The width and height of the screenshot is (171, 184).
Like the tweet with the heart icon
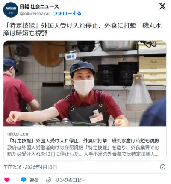pyautogui.click(x=7, y=180)
